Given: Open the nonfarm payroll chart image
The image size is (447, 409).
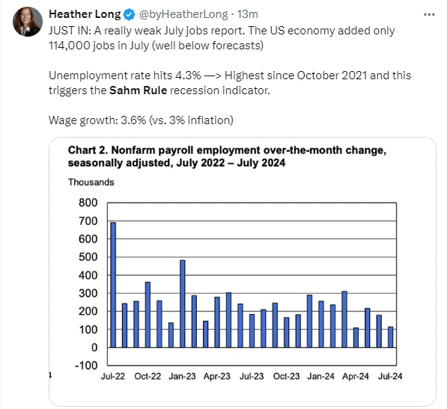Looking at the screenshot, I should [x=243, y=271].
